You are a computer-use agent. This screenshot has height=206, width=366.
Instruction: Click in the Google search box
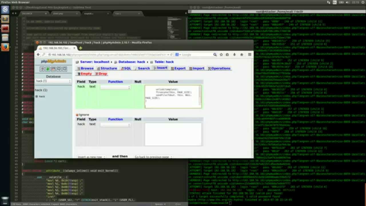[x=197, y=55]
